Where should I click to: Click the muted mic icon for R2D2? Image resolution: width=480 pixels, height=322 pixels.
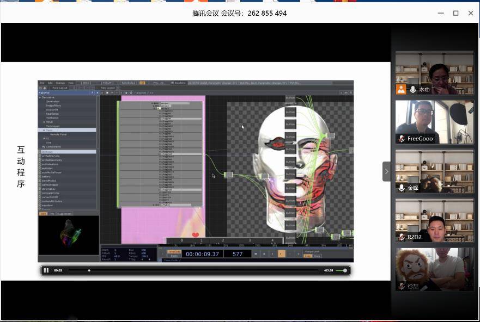click(402, 237)
